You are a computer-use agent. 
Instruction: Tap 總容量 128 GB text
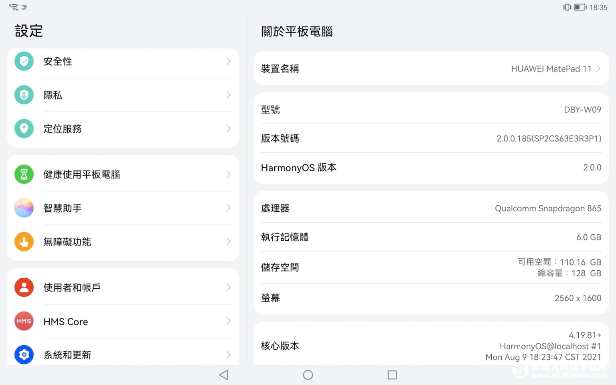coord(569,273)
